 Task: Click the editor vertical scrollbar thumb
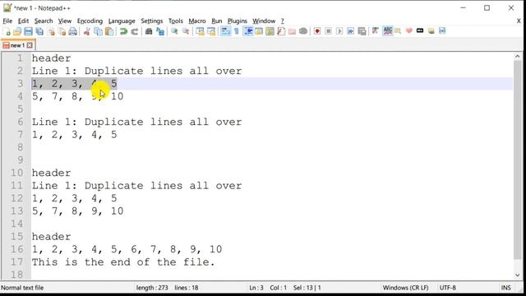517,160
